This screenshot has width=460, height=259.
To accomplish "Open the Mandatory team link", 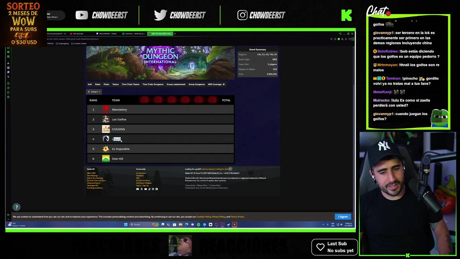I will (119, 109).
